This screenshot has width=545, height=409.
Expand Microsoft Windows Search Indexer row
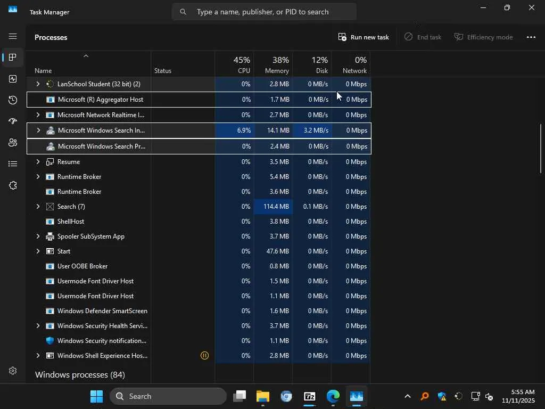pyautogui.click(x=38, y=130)
